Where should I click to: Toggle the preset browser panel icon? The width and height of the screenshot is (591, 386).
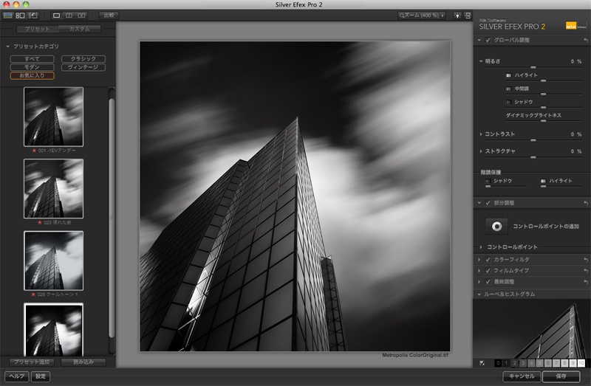[7, 15]
